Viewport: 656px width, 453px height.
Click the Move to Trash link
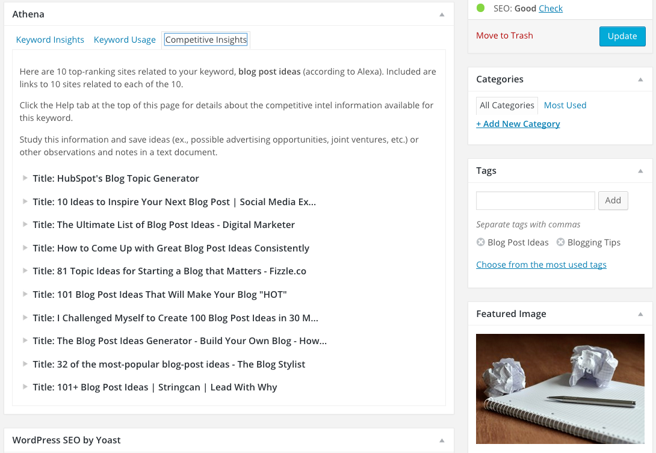(x=504, y=35)
